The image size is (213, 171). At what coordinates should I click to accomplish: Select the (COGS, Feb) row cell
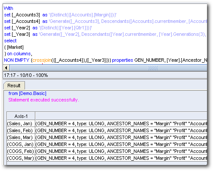21,151
